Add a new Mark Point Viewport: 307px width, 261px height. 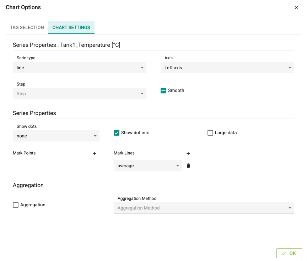click(x=95, y=154)
